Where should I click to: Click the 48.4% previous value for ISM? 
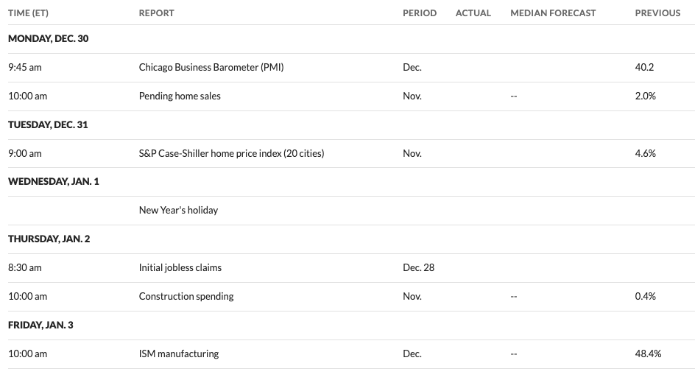tap(648, 353)
